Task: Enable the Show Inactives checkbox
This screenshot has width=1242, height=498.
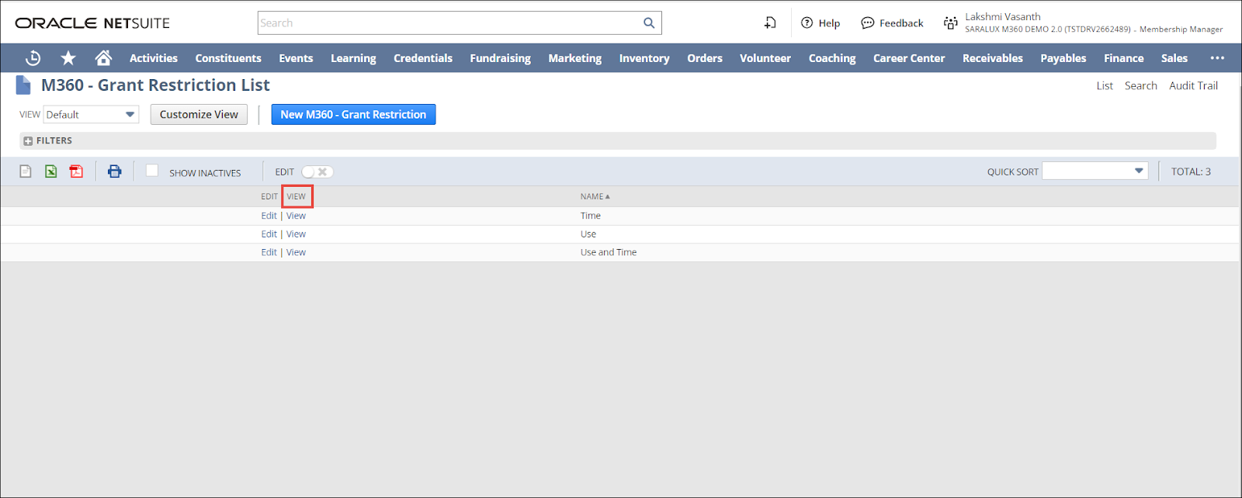Action: click(152, 171)
